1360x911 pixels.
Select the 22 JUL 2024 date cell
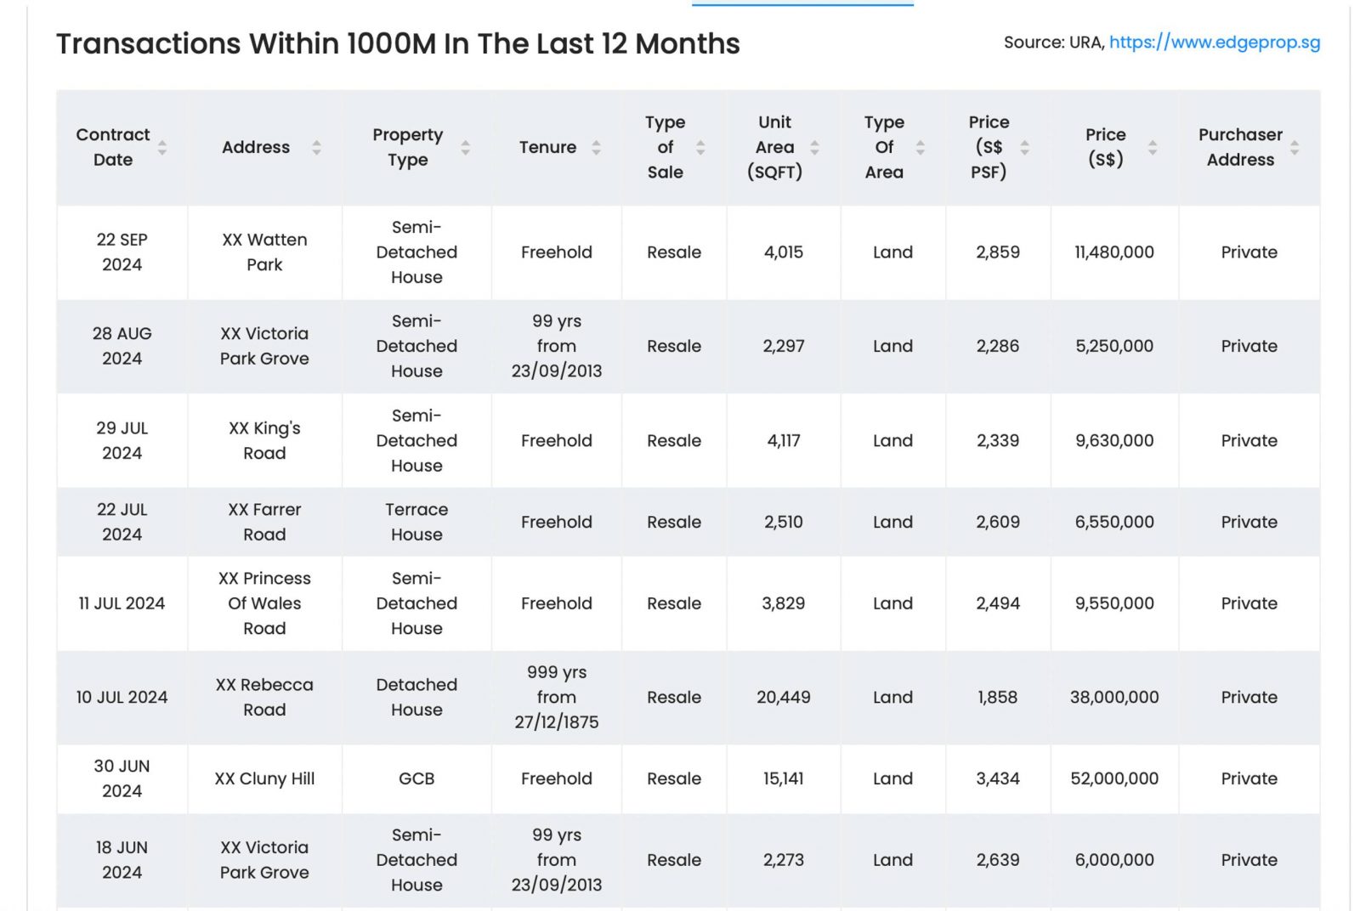click(122, 522)
